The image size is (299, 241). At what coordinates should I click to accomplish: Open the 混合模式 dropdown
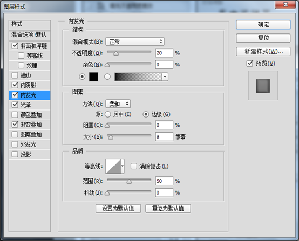pyautogui.click(x=135, y=42)
